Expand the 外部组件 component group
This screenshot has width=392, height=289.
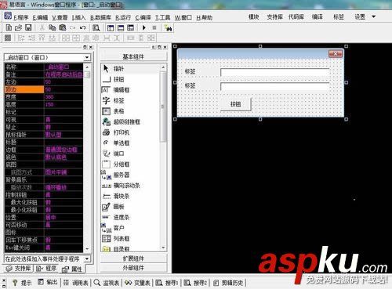coord(133,268)
